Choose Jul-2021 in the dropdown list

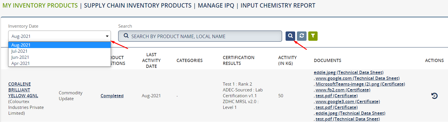pyautogui.click(x=59, y=51)
